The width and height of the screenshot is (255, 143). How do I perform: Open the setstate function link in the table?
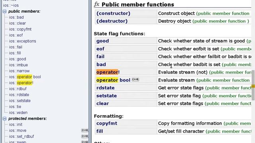click(x=106, y=96)
